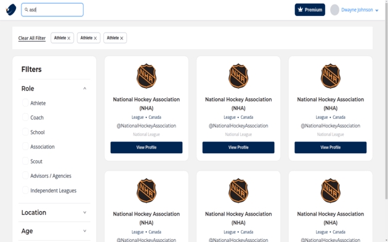The width and height of the screenshot is (388, 242).
Task: Click @NationalHockeyAssociation handle on top-middle card
Action: [238, 126]
